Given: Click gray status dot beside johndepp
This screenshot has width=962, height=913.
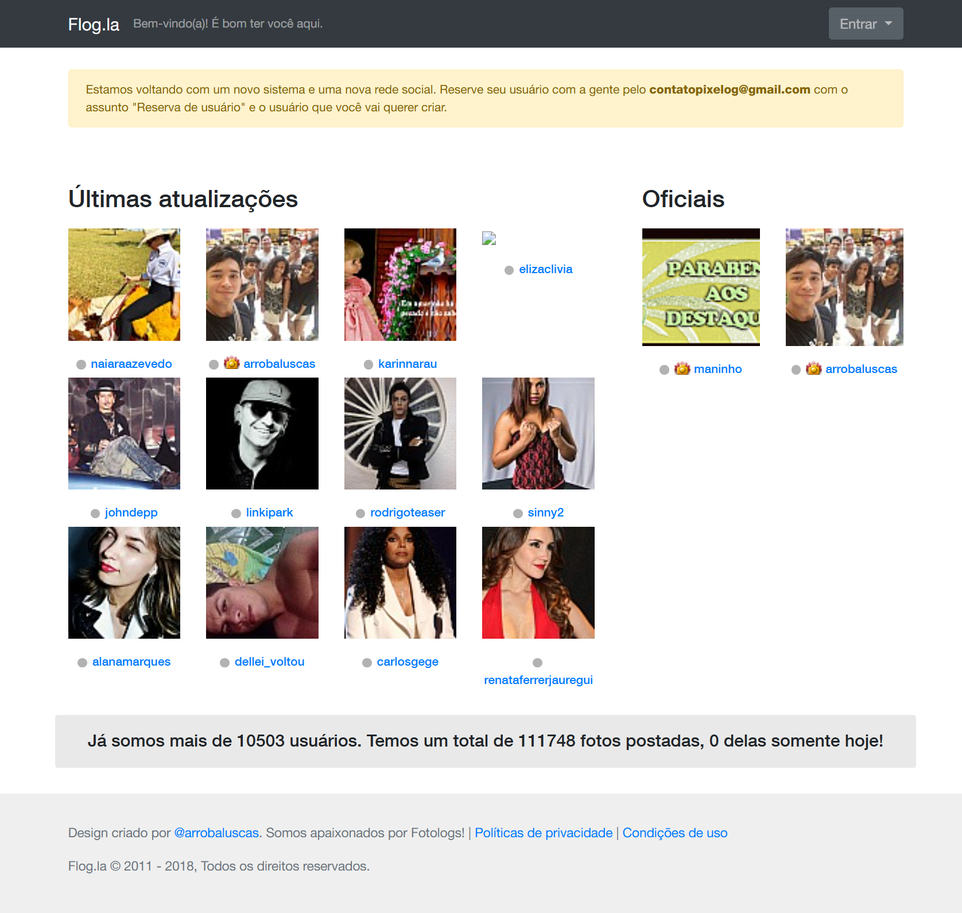Looking at the screenshot, I should tap(95, 514).
